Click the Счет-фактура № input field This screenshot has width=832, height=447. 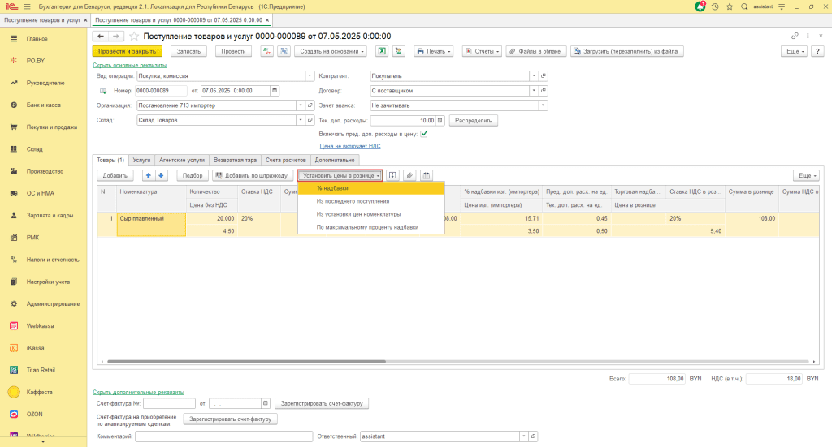[x=169, y=403]
